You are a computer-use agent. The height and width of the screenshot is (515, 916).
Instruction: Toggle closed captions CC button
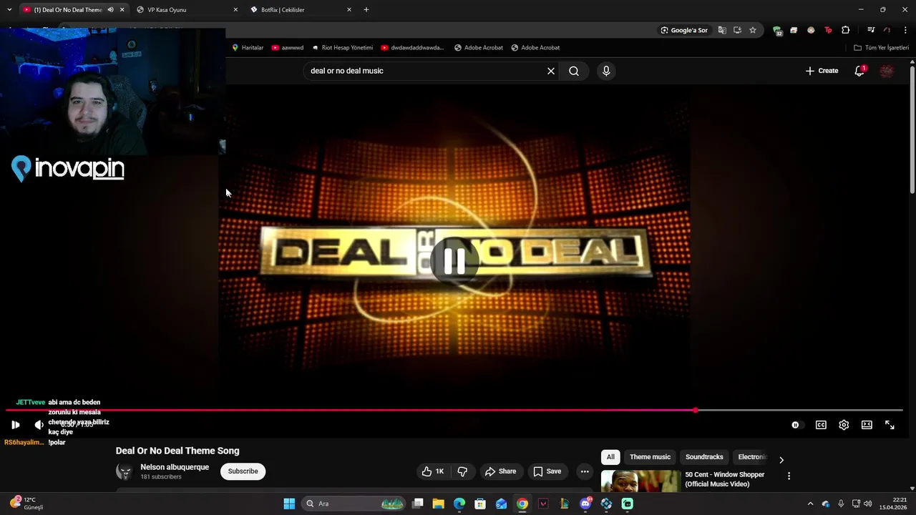click(x=821, y=425)
